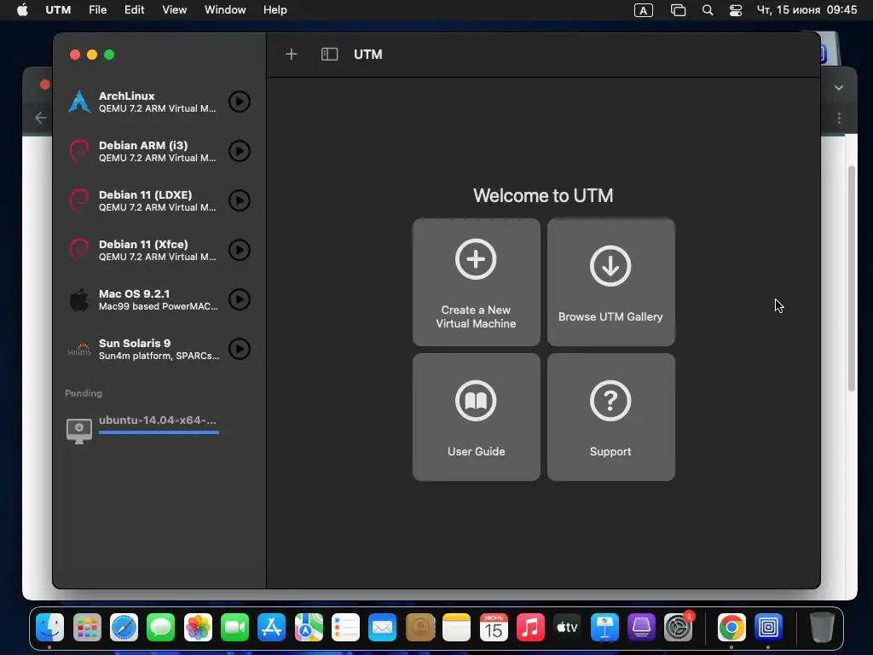Open Apple TV from the Dock

coord(567,628)
